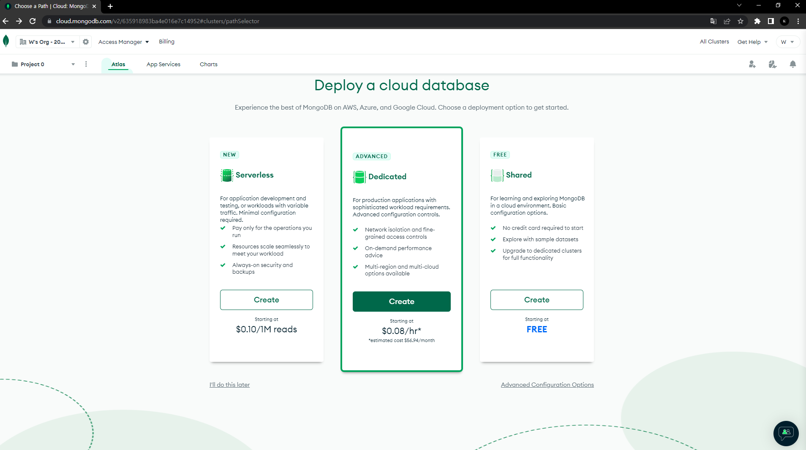
Task: Open the browser extensions puzzle icon
Action: click(757, 21)
